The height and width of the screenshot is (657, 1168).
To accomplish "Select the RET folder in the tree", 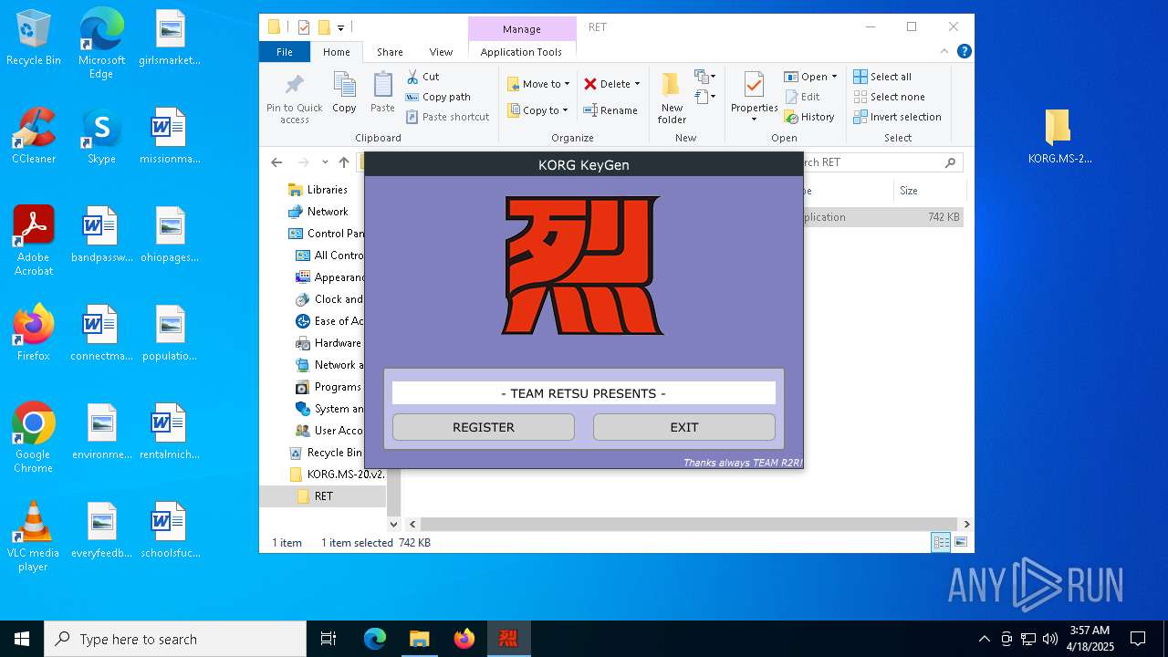I will pyautogui.click(x=323, y=496).
